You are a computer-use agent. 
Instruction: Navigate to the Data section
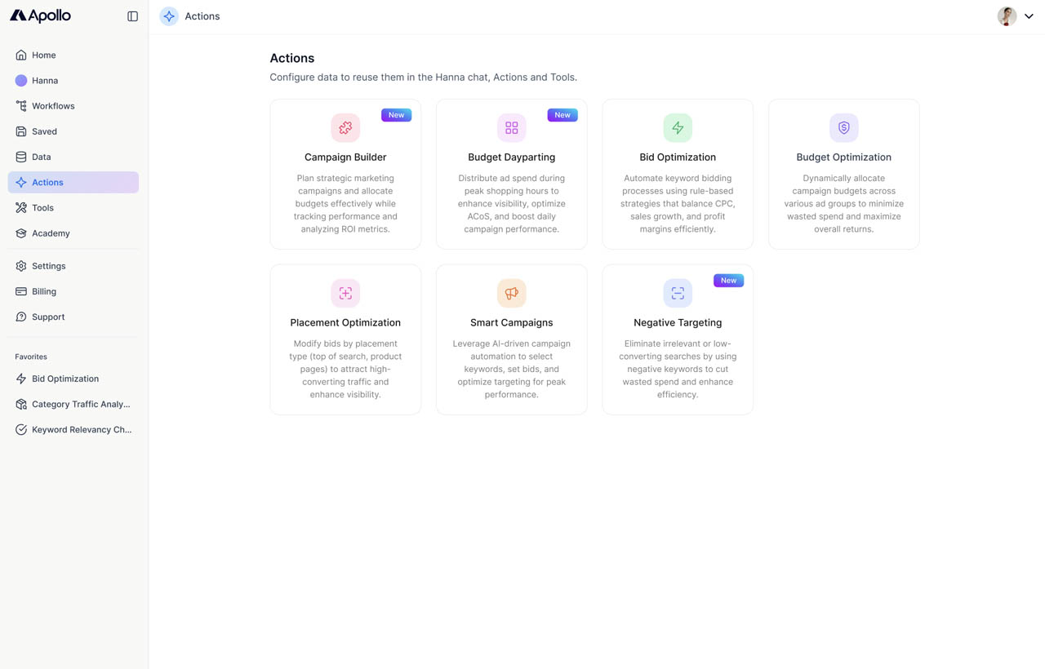pos(41,157)
